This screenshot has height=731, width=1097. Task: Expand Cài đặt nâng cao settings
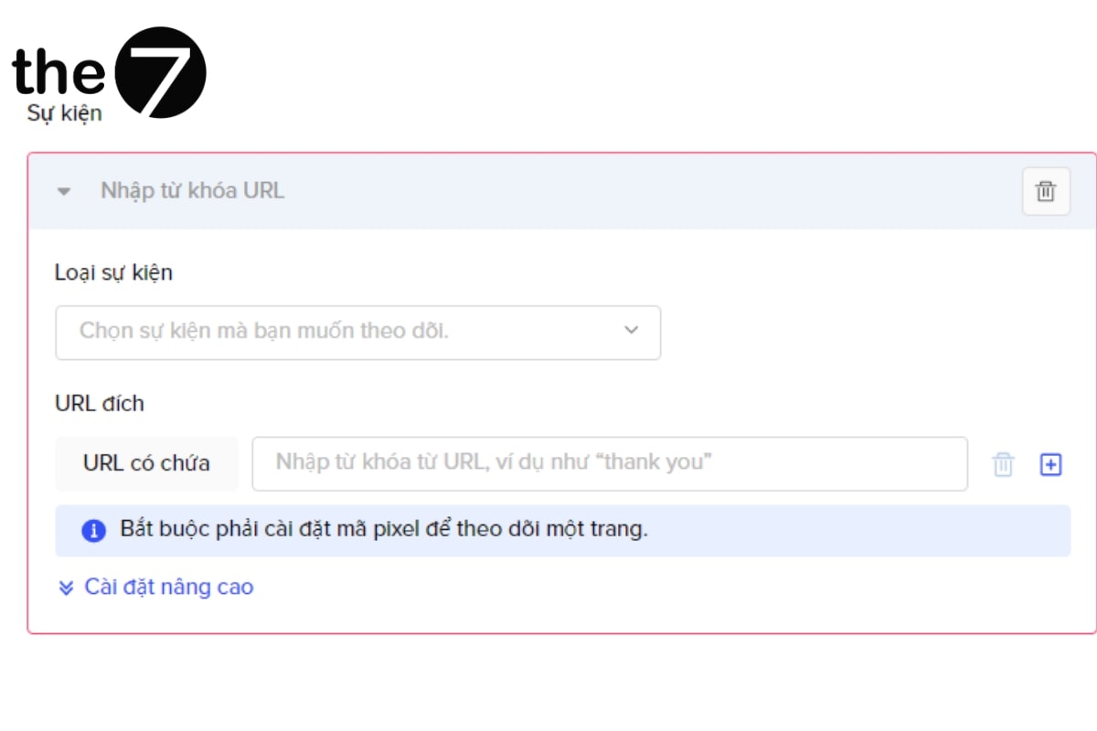[168, 587]
